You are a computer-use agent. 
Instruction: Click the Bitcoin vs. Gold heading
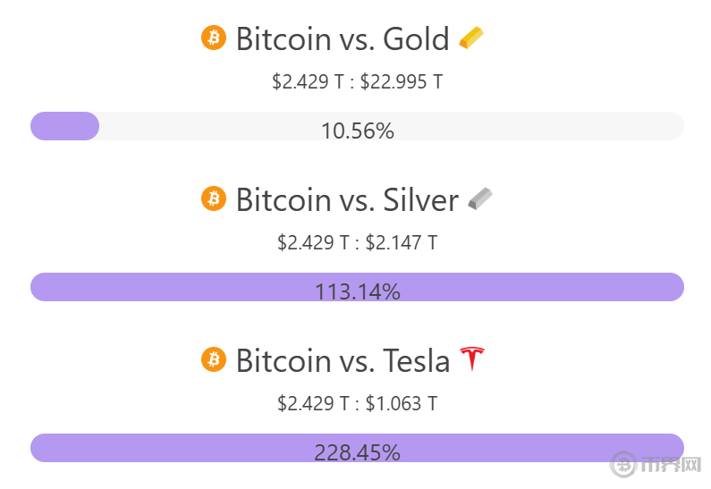tap(343, 39)
